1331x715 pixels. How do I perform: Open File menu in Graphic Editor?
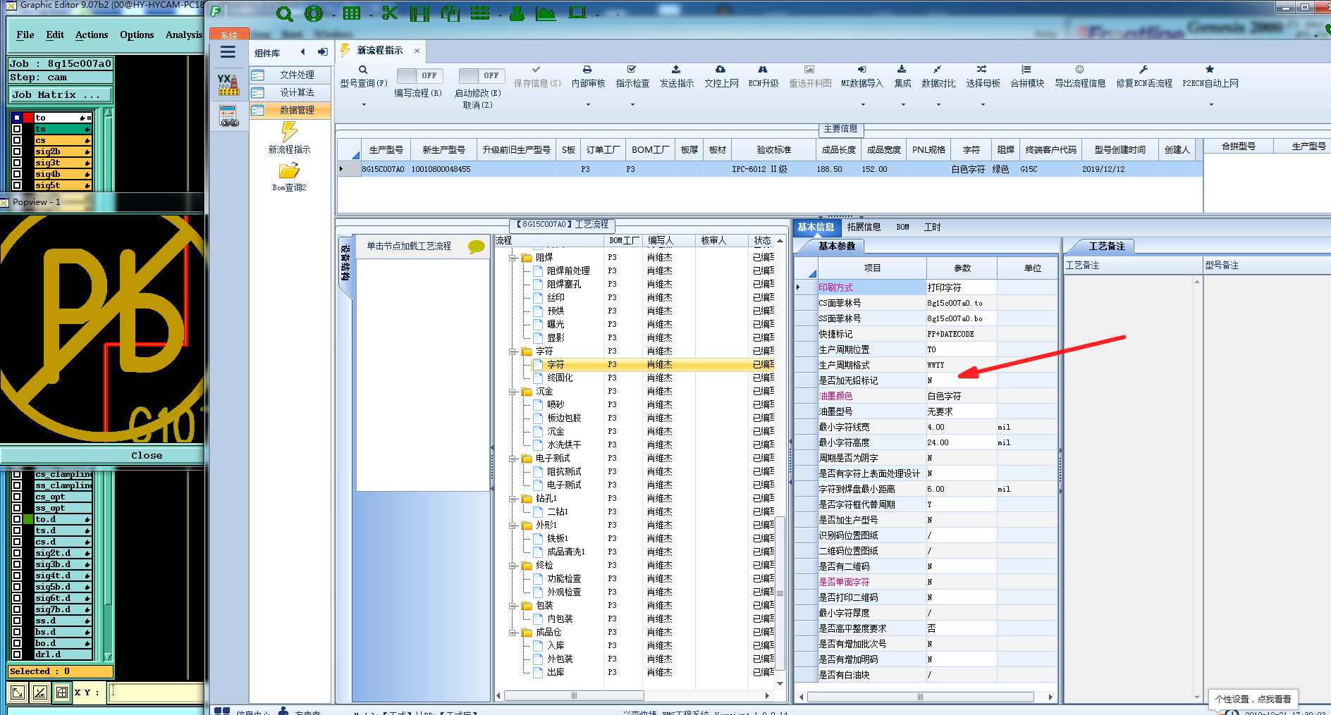25,35
